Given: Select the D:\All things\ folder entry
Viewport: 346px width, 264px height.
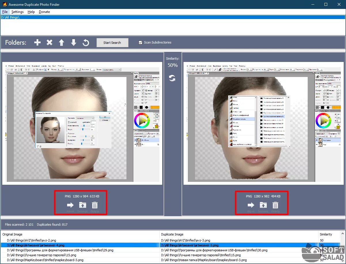Looking at the screenshot, I should [173, 17].
